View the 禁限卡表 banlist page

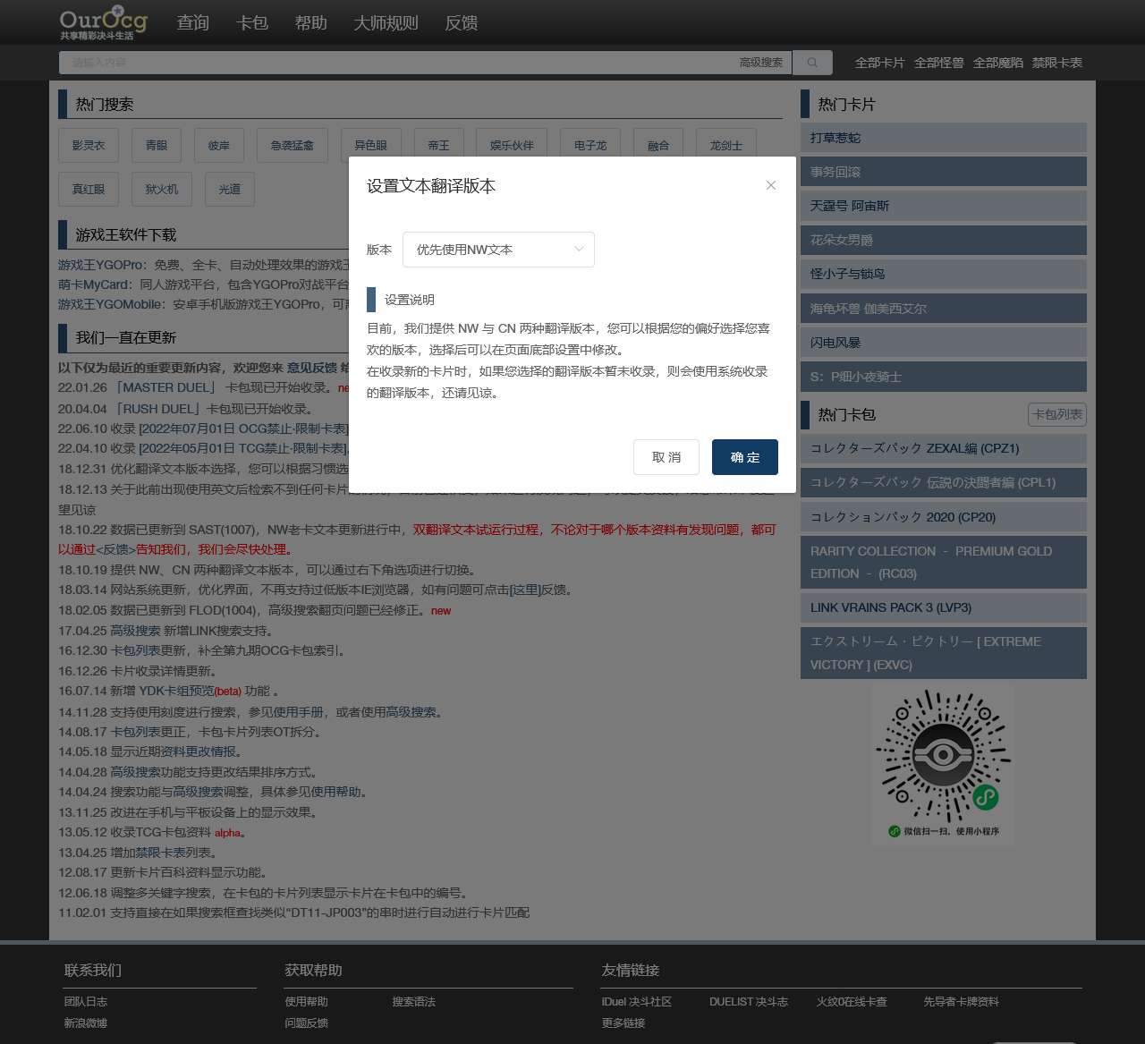click(1056, 63)
